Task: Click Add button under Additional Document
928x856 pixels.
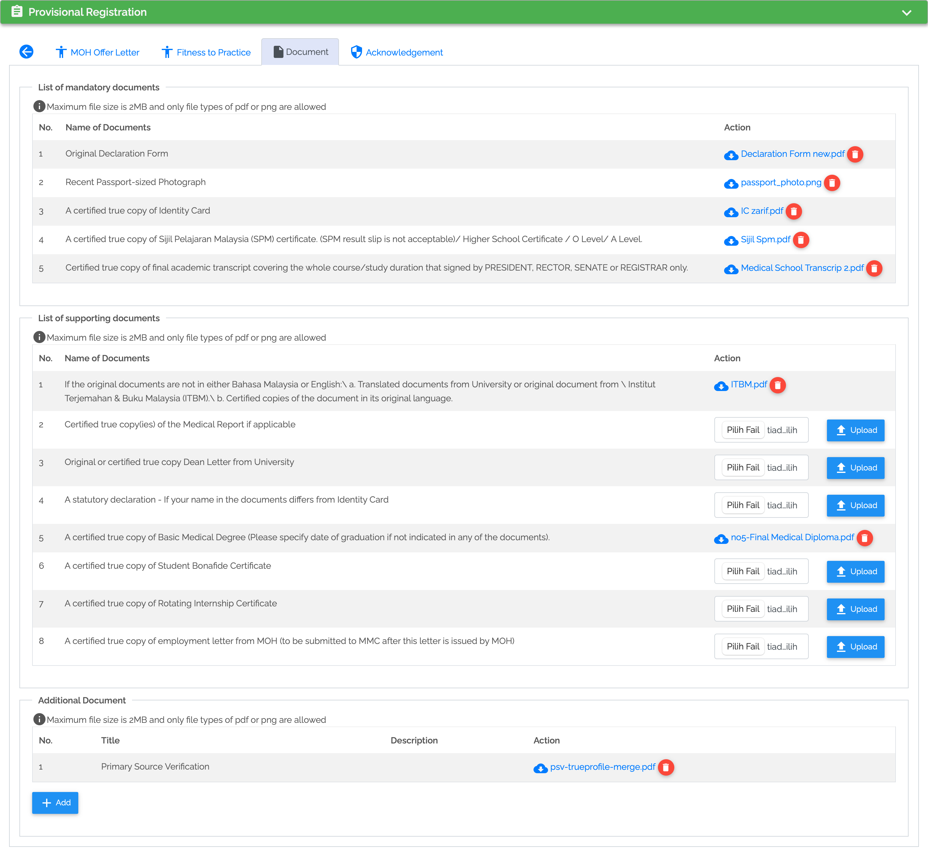Action: 55,803
